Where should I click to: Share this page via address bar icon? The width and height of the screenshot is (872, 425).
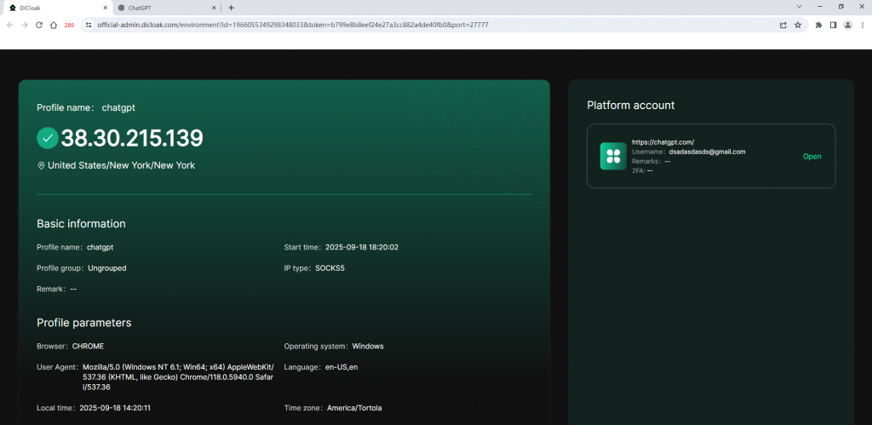pos(783,25)
